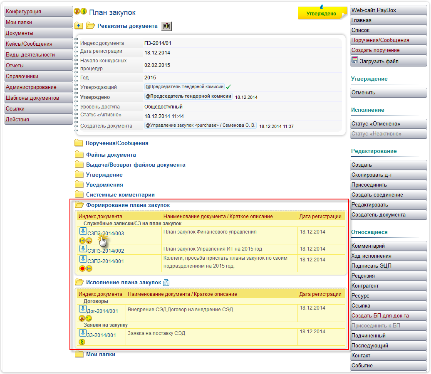This screenshot has height=374, width=431.
Task: Click the red circle icon under СЗПЗ-2014/001
Action: [82, 268]
